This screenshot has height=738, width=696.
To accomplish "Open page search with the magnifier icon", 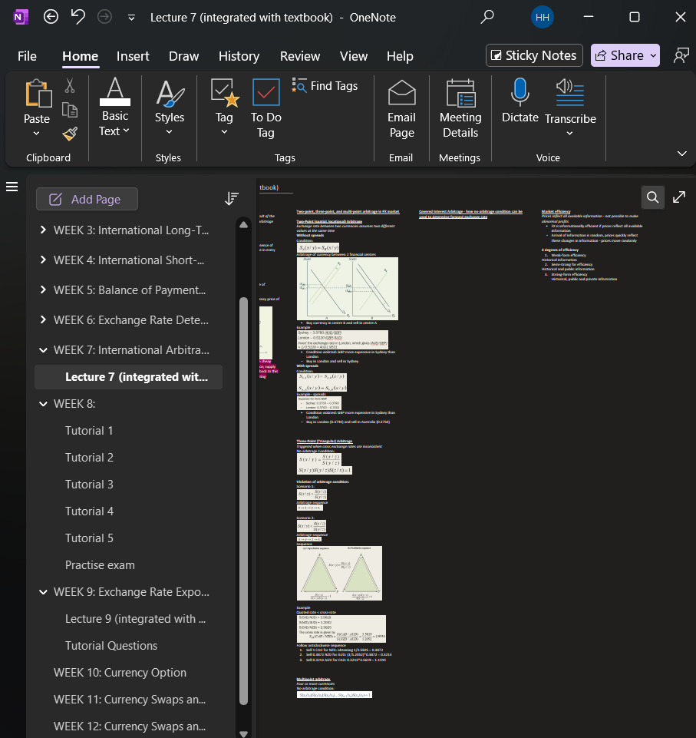I will [x=652, y=197].
